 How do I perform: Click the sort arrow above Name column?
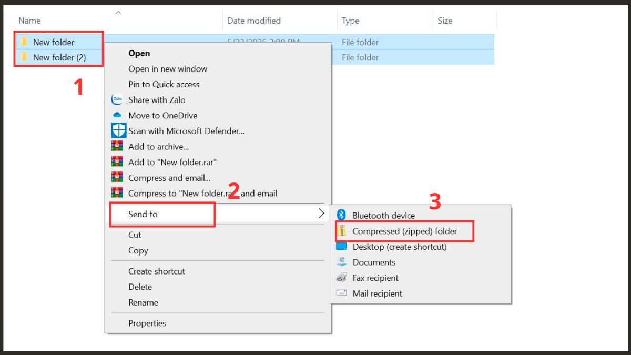[118, 12]
